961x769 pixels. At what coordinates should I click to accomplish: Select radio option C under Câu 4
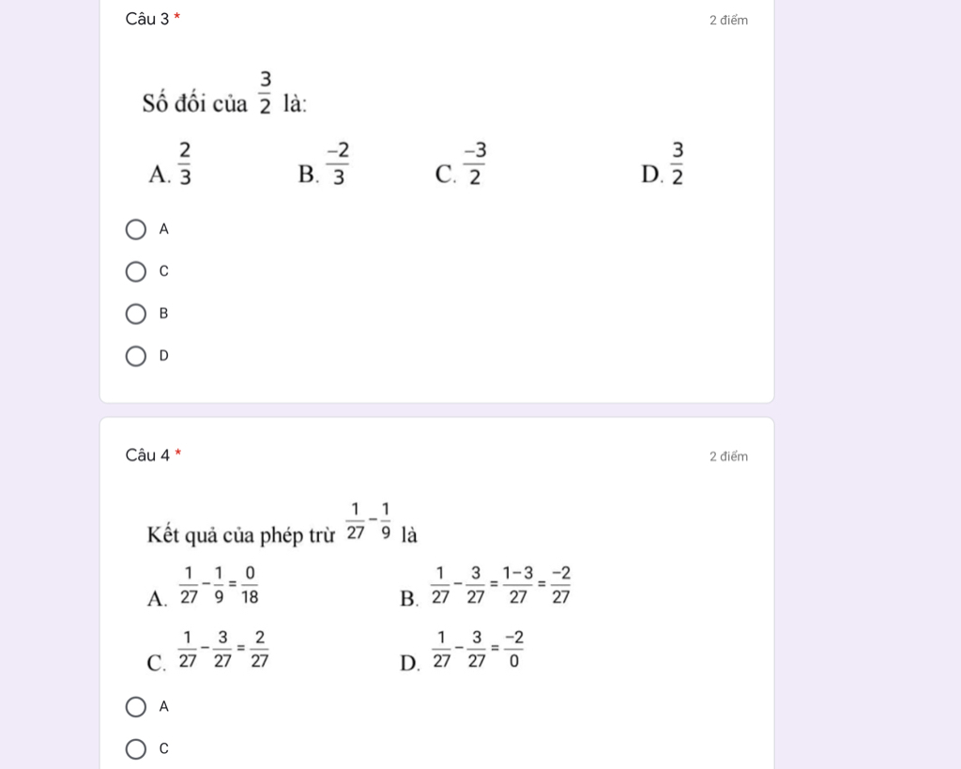(136, 749)
